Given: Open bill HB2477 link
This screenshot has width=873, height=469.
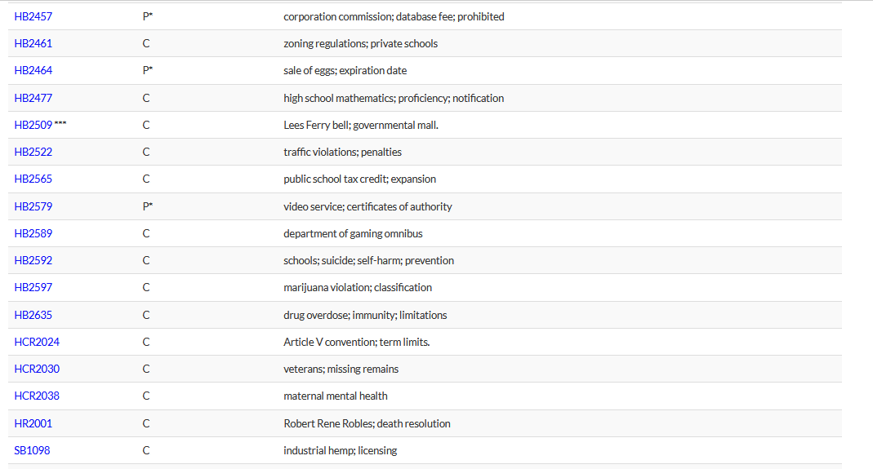Looking at the screenshot, I should pyautogui.click(x=33, y=98).
